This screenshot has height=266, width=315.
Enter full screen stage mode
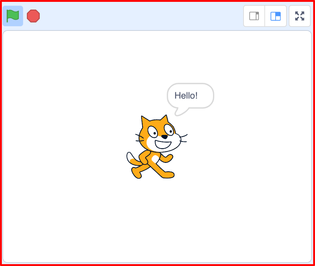point(300,16)
